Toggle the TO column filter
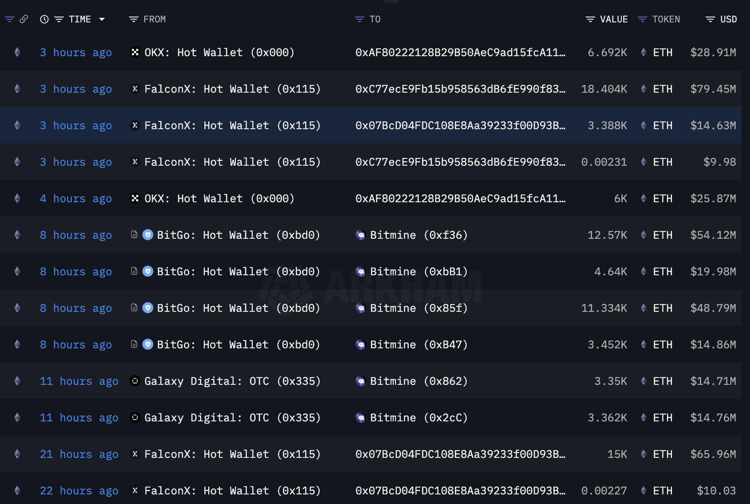The width and height of the screenshot is (750, 504). tap(359, 19)
